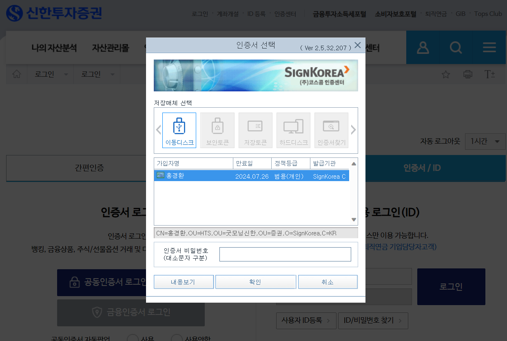507x341 pixels.
Task: Close the 인증서 선택 dialog
Action: 358,45
